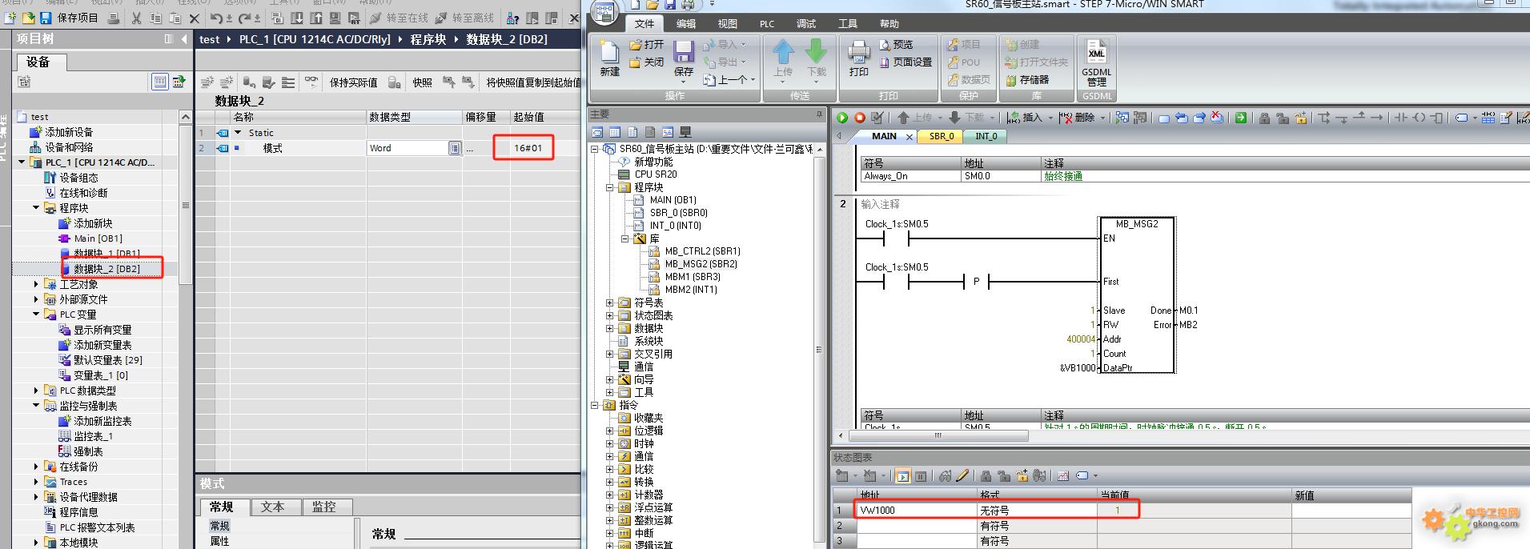Switch to the INT_0 editor tab
Viewport: 1530px width, 549px height.
click(x=986, y=136)
